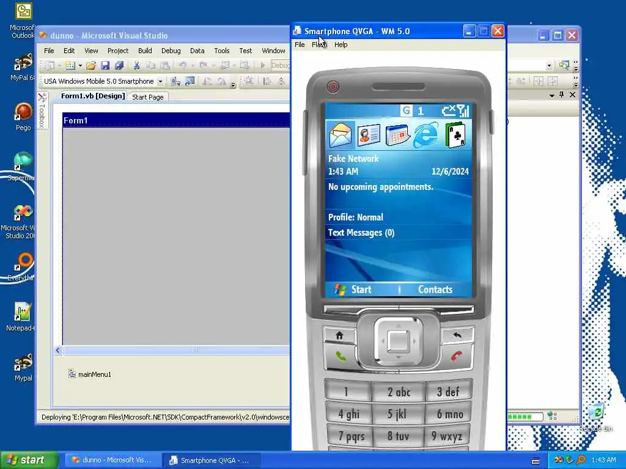Open Messaging icon on phone screen
626x469 pixels.
(x=341, y=135)
